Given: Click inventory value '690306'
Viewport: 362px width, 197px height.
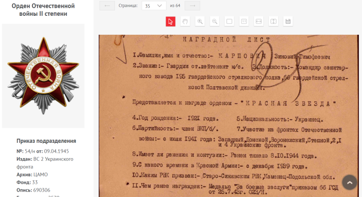Looking at the screenshot, I should click(42, 190).
